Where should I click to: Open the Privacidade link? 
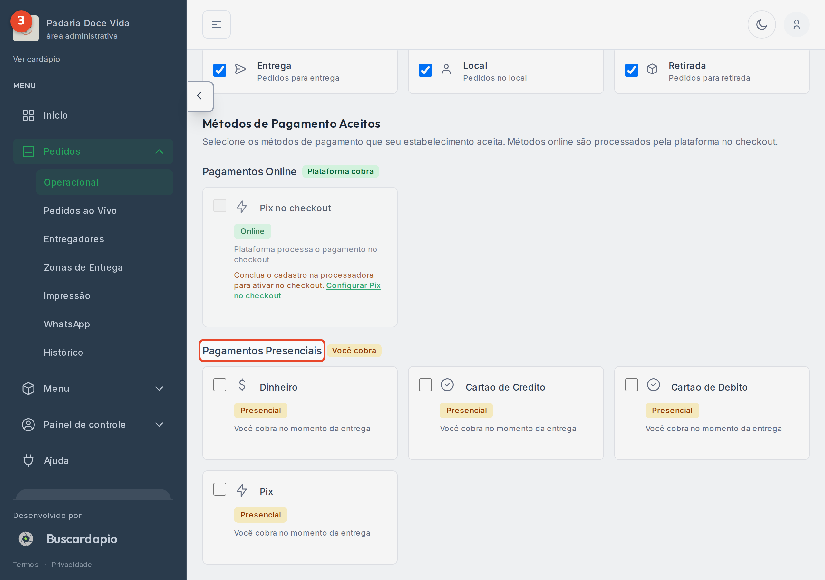[x=72, y=564]
